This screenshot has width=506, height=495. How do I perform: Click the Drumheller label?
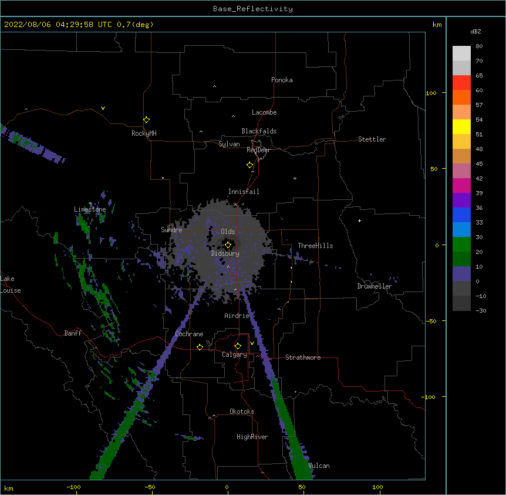(x=375, y=286)
